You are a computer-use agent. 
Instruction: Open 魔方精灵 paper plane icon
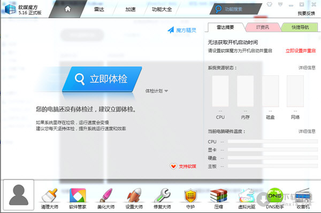(x=171, y=30)
